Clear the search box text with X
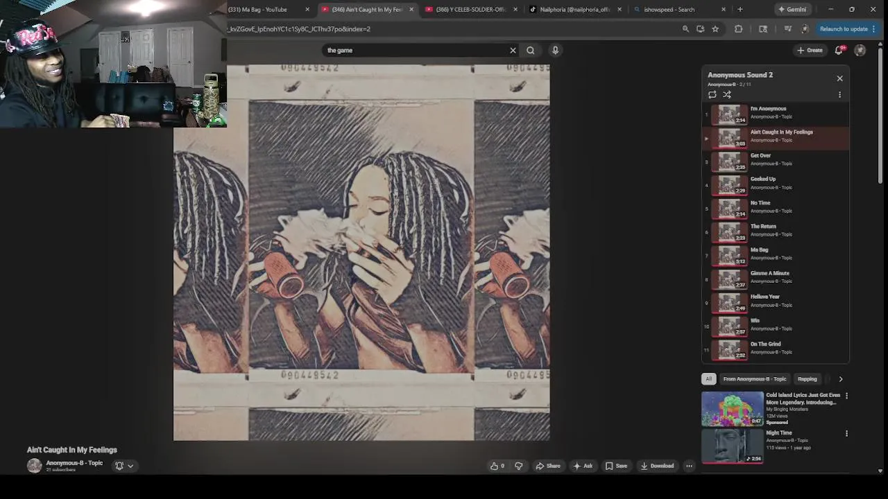The width and height of the screenshot is (888, 499). [513, 50]
